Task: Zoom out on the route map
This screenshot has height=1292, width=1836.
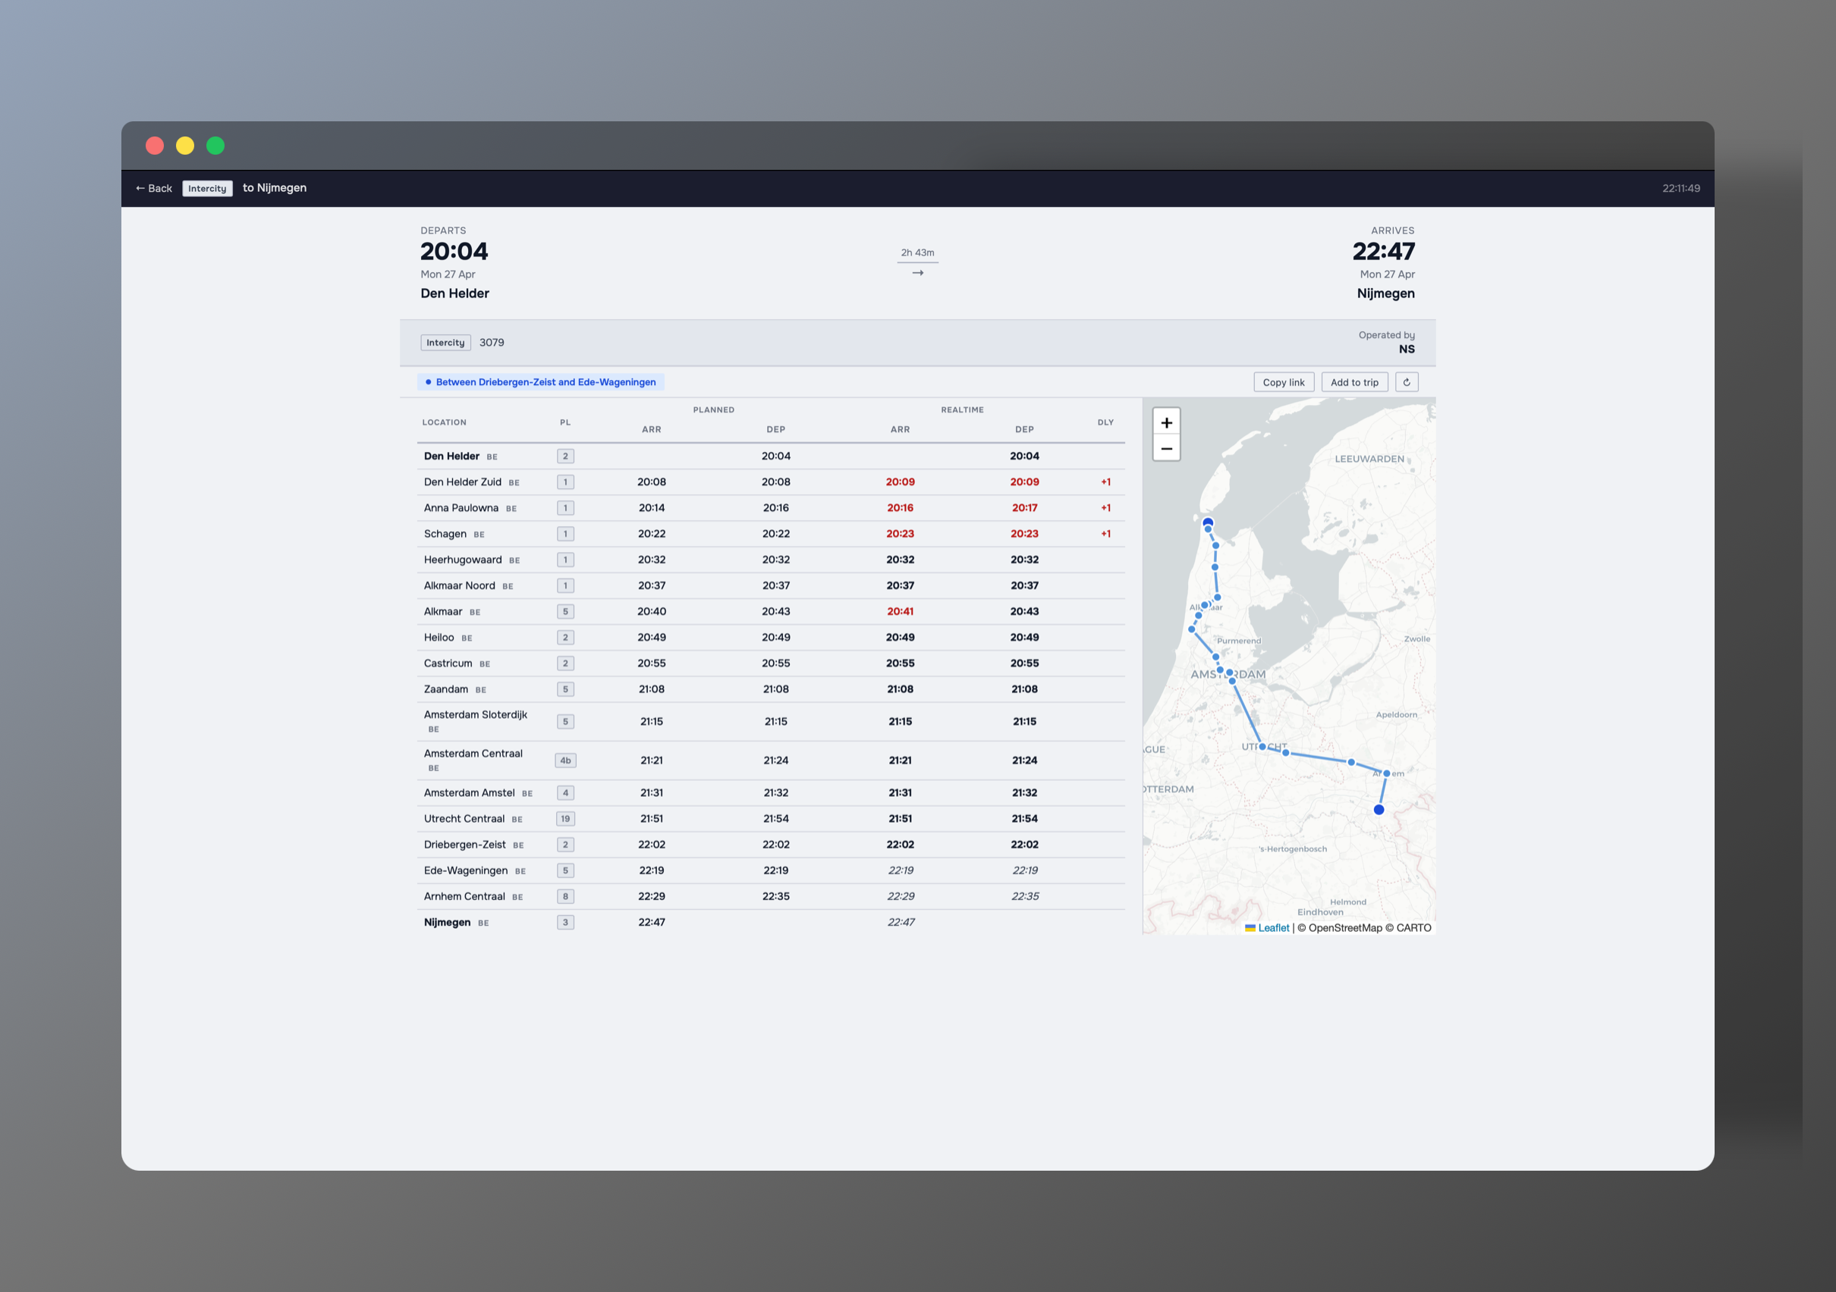Action: [1166, 448]
